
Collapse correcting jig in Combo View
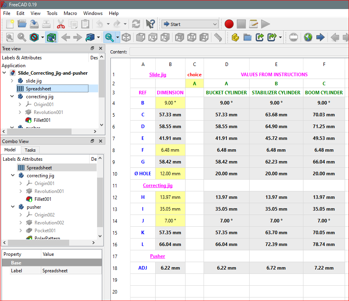pos(13,176)
